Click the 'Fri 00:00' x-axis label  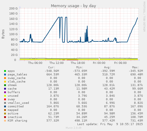pyautogui.click(x=99, y=63)
